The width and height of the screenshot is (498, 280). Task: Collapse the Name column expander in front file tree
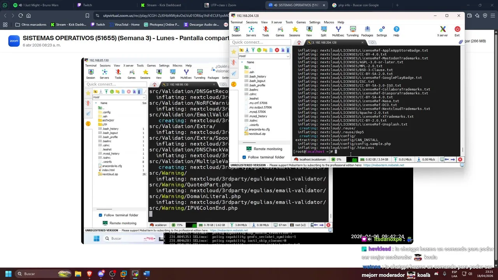242,62
